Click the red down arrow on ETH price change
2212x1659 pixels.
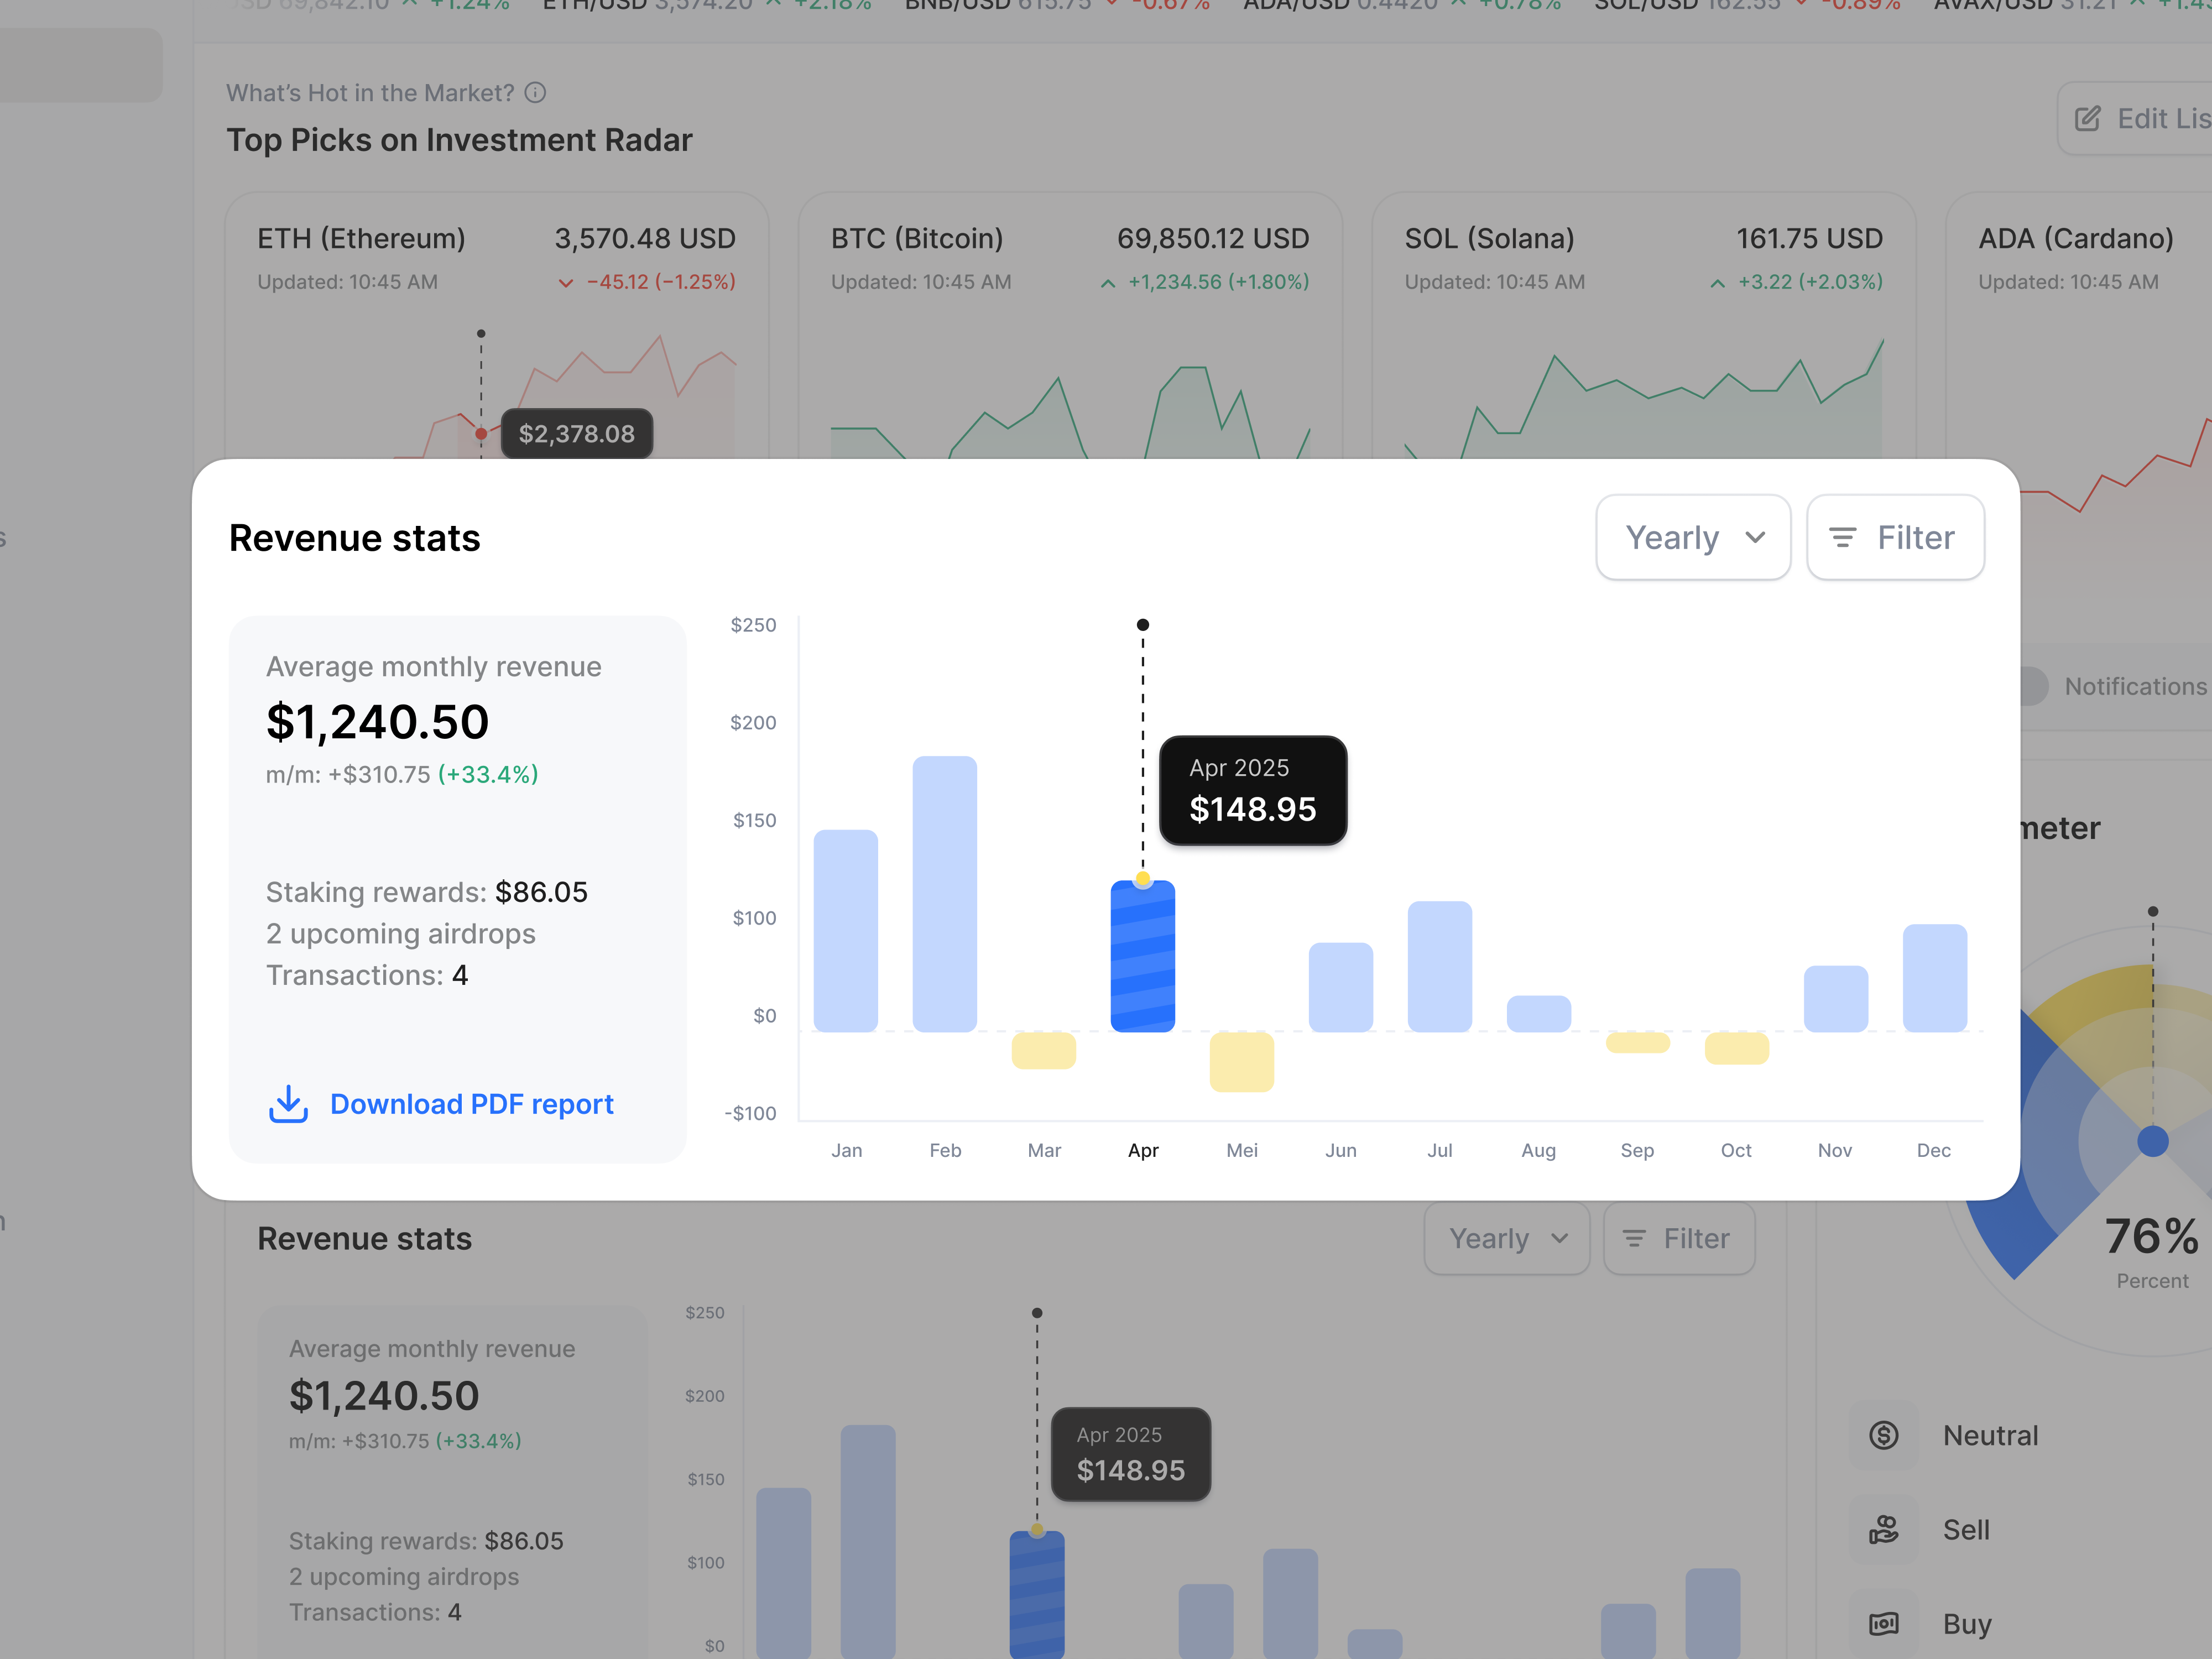[565, 282]
